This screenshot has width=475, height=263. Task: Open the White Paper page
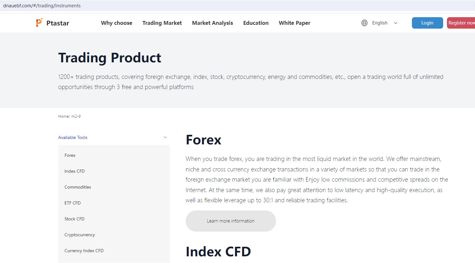click(x=294, y=23)
